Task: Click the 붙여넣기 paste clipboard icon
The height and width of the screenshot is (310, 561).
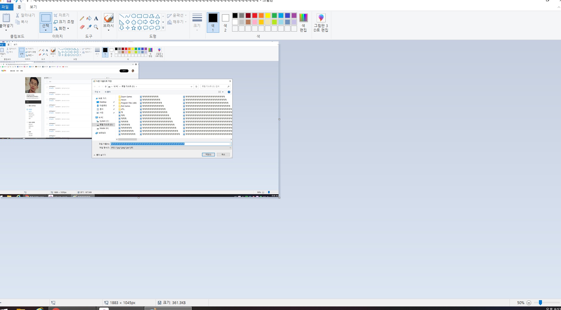Action: (6, 18)
